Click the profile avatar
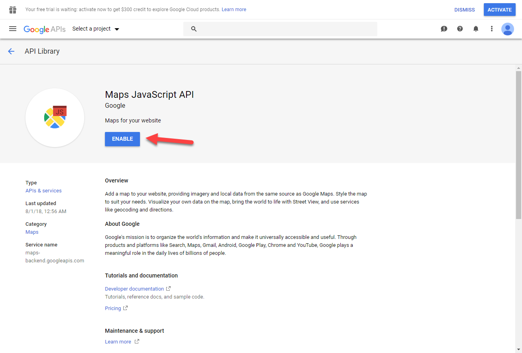522x353 pixels. [x=508, y=29]
